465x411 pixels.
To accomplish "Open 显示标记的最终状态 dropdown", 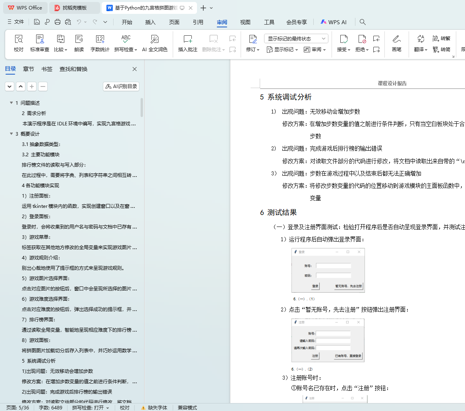I will click(296, 38).
